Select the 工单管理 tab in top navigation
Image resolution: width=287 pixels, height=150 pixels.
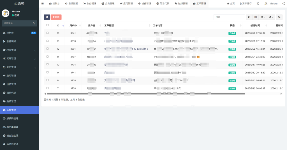(200, 3)
